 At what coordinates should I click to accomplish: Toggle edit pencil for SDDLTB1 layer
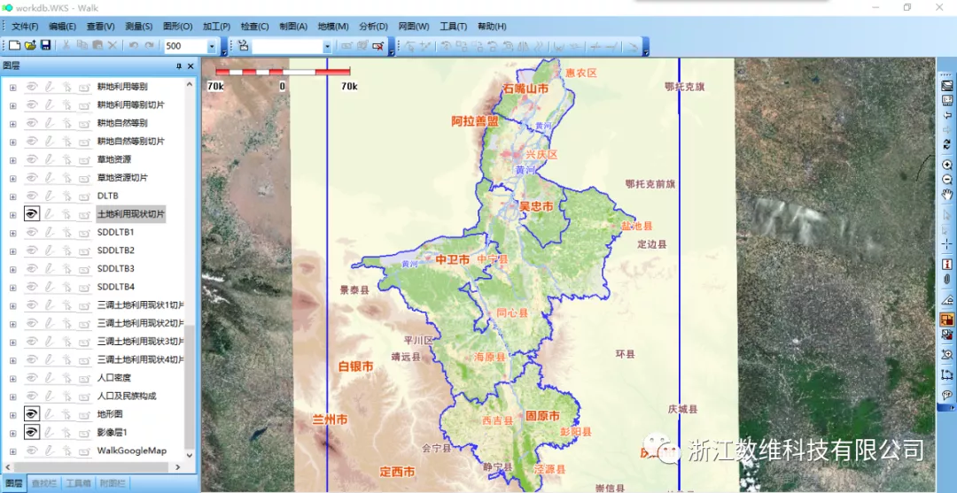[x=50, y=232]
